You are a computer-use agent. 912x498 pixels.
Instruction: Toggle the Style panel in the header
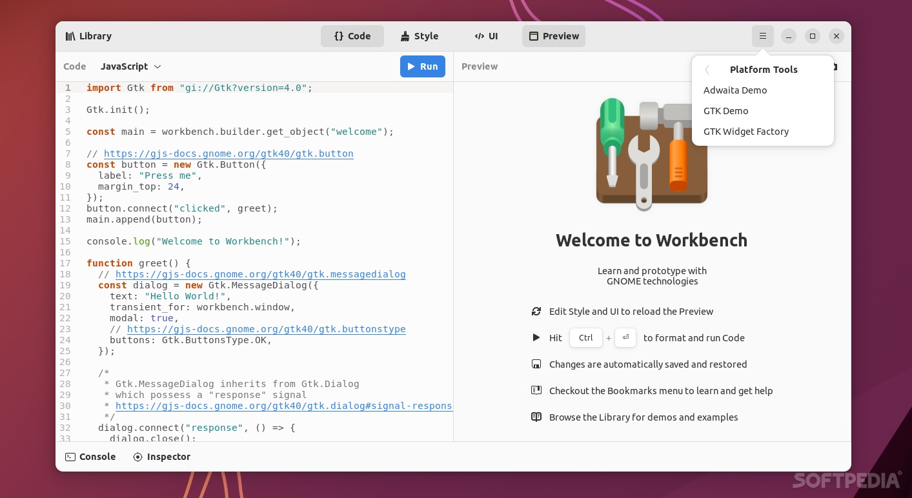pos(419,36)
